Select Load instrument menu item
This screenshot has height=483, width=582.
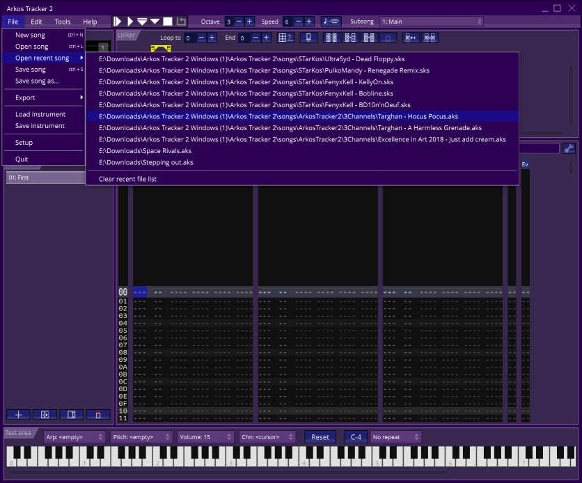click(x=44, y=114)
